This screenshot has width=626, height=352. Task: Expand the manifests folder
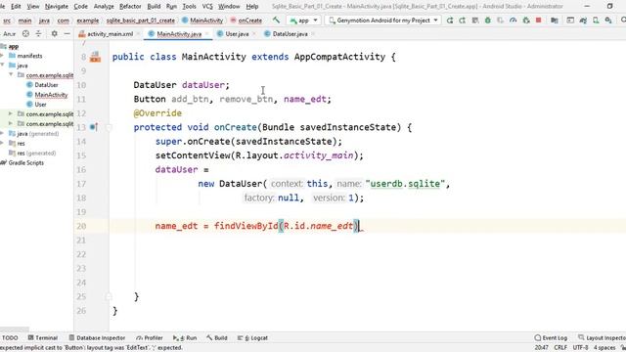point(2,56)
